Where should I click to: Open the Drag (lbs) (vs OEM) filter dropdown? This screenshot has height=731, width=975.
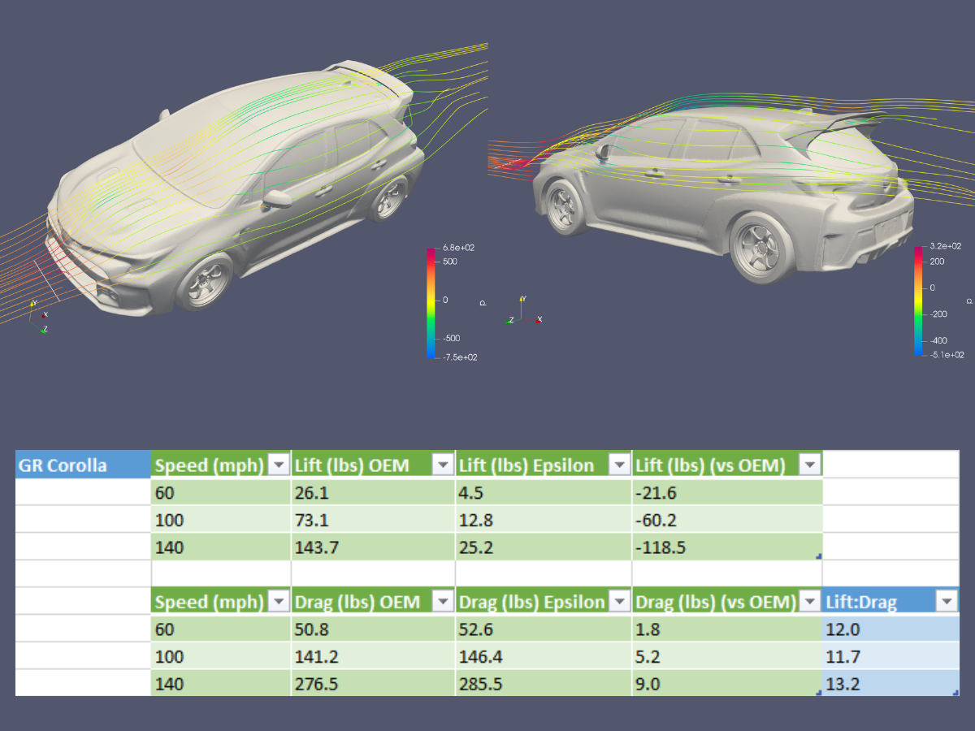[x=809, y=601]
